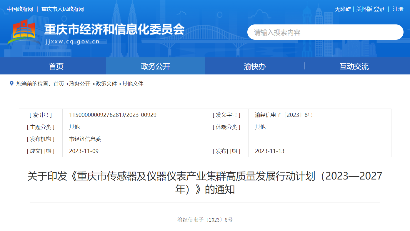The width and height of the screenshot is (410, 231).
Task: Open the 互动交流 navigation tab
Action: pos(354,66)
